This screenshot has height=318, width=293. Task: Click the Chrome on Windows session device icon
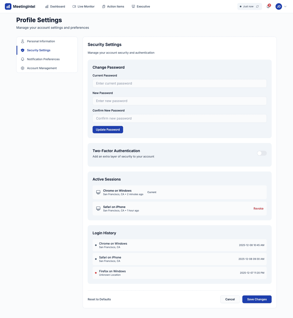[98, 192]
